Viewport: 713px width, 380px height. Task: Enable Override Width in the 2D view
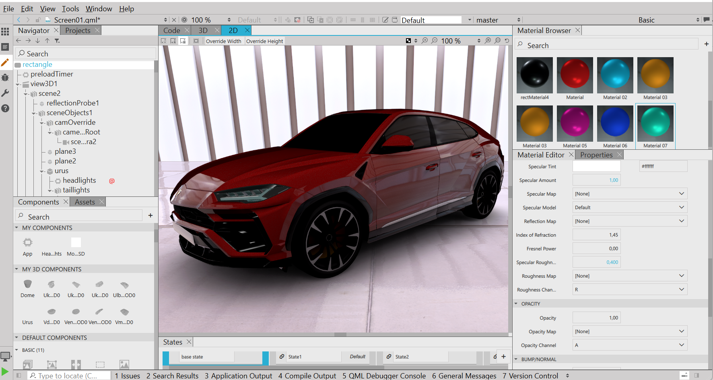tap(223, 41)
